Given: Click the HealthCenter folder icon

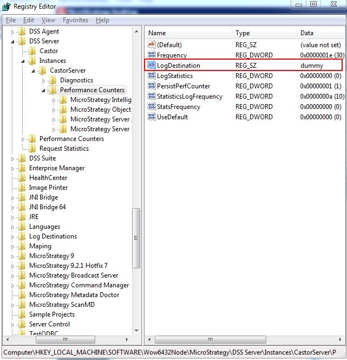Looking at the screenshot, I should [22, 178].
